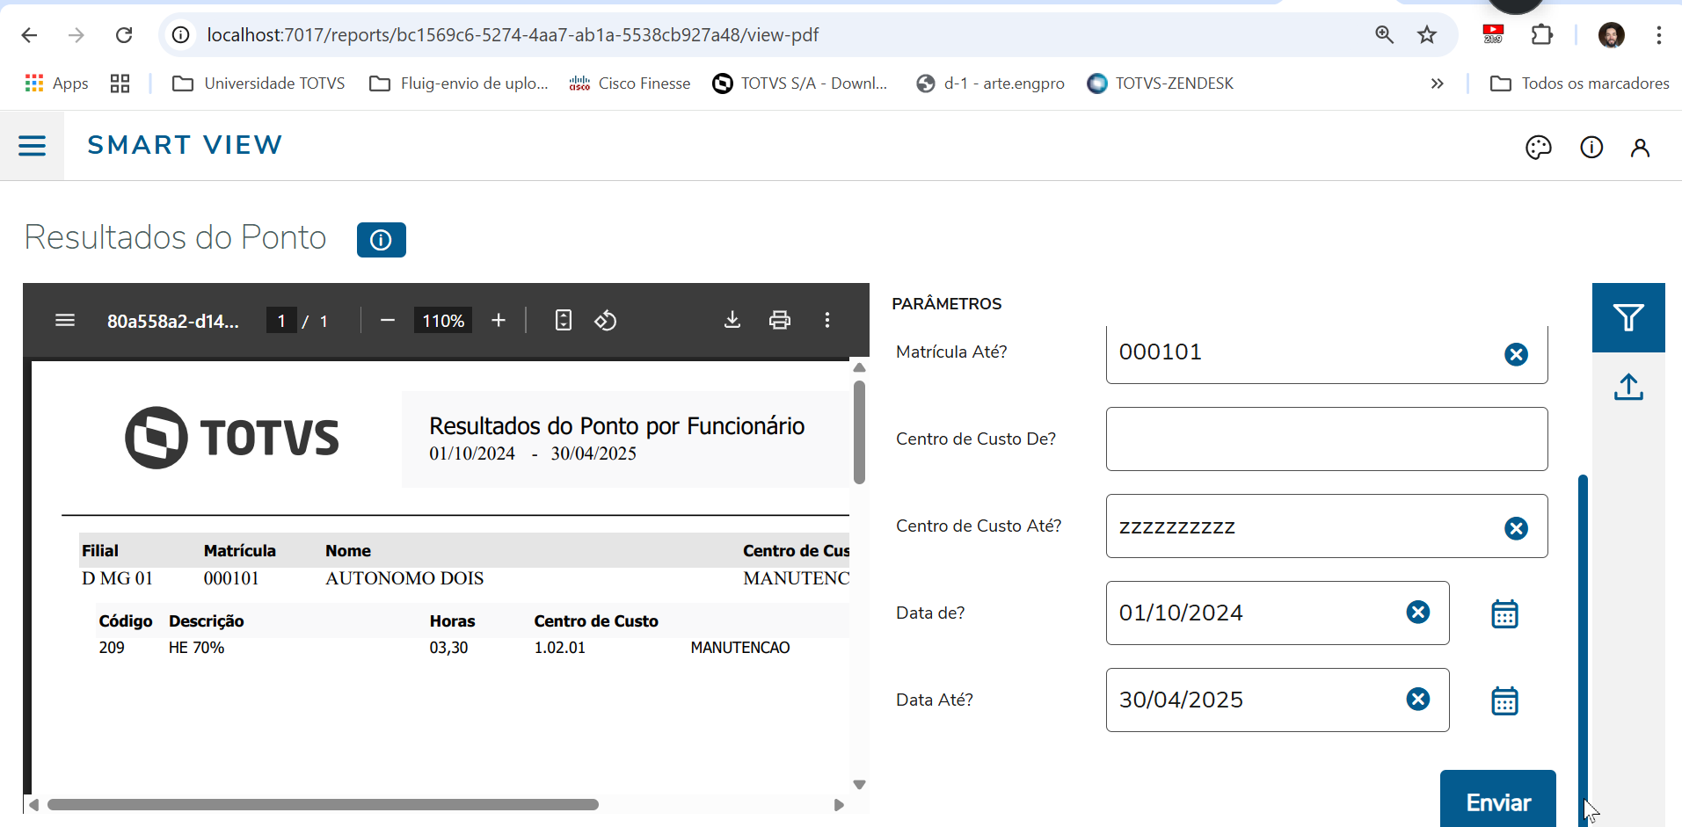The image size is (1682, 827).
Task: Select the PDF page number input
Action: click(280, 320)
